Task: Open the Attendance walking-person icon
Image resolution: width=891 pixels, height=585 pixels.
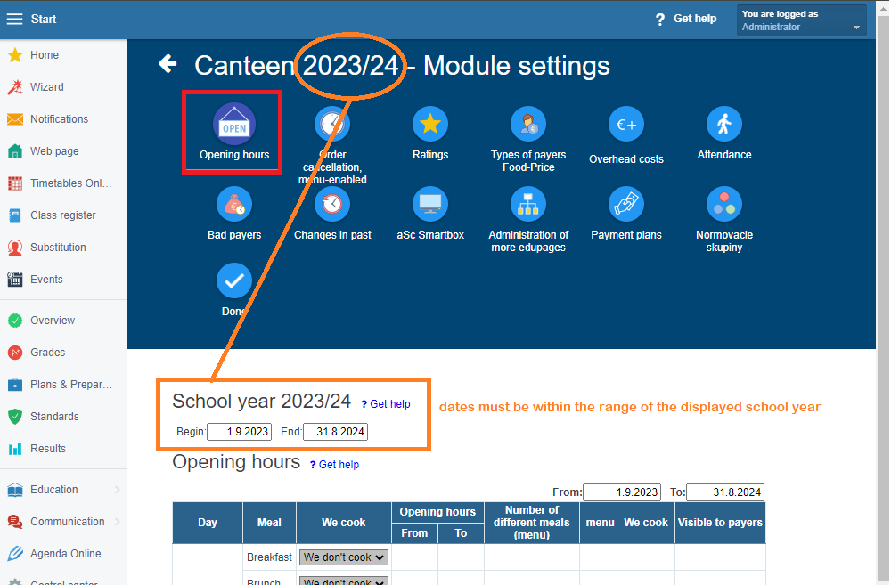Action: (723, 124)
